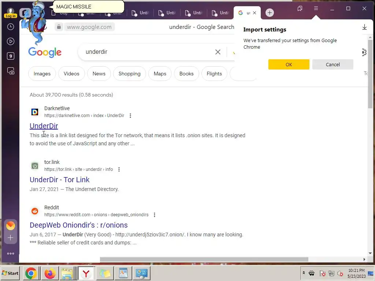This screenshot has height=281, width=375.
Task: Open the document editor taskbar item
Action: tap(123, 274)
